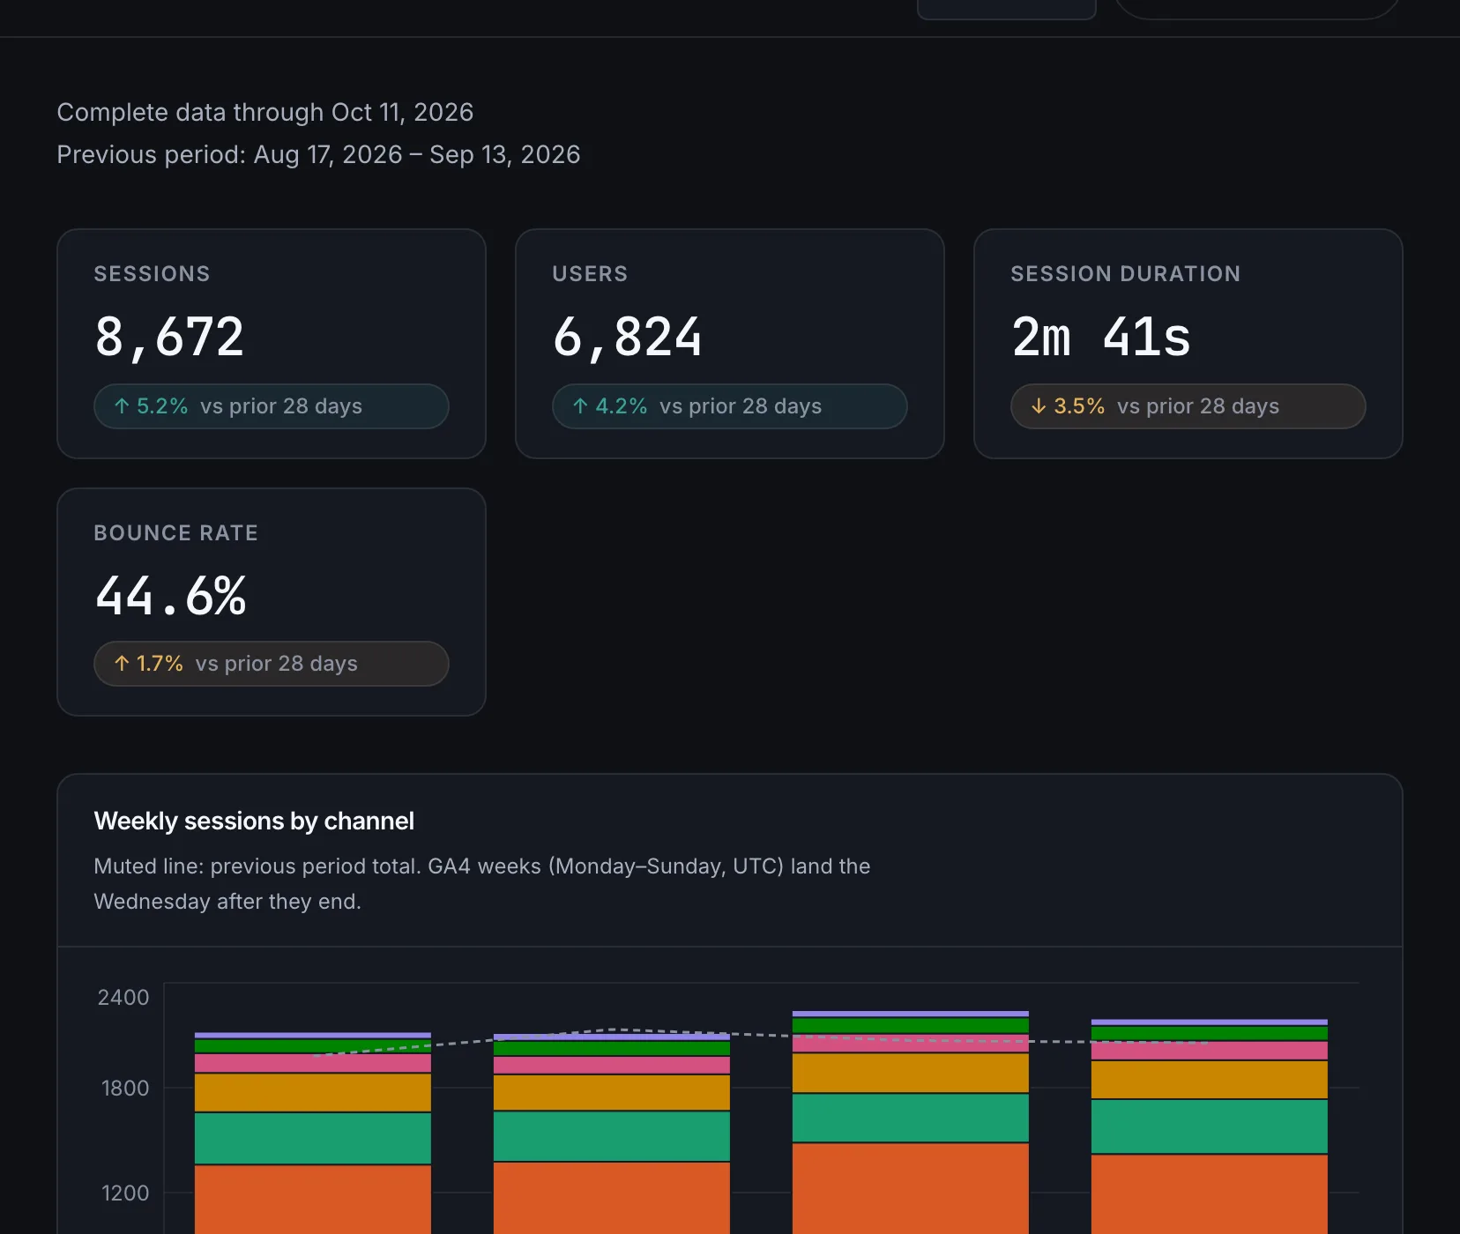The width and height of the screenshot is (1460, 1234).
Task: Click the Users up arrow icon
Action: [x=580, y=406]
